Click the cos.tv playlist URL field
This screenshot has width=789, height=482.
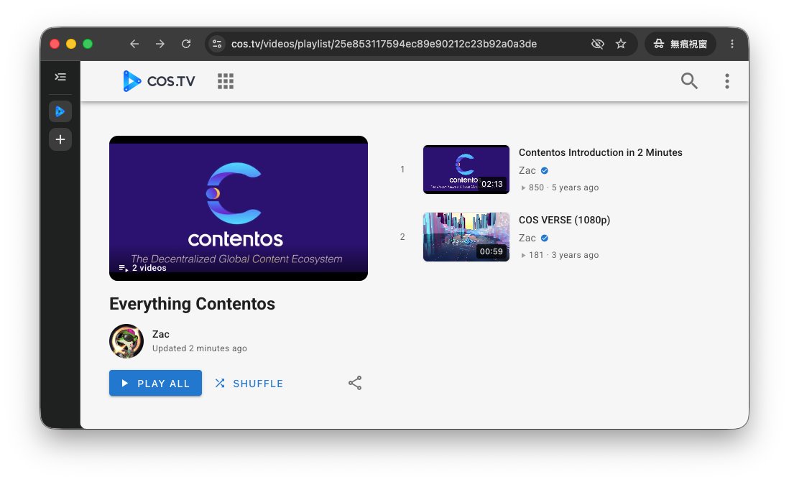[x=384, y=44]
